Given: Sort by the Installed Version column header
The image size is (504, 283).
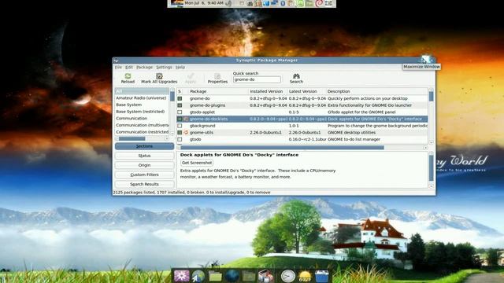Looking at the screenshot, I should [x=268, y=91].
